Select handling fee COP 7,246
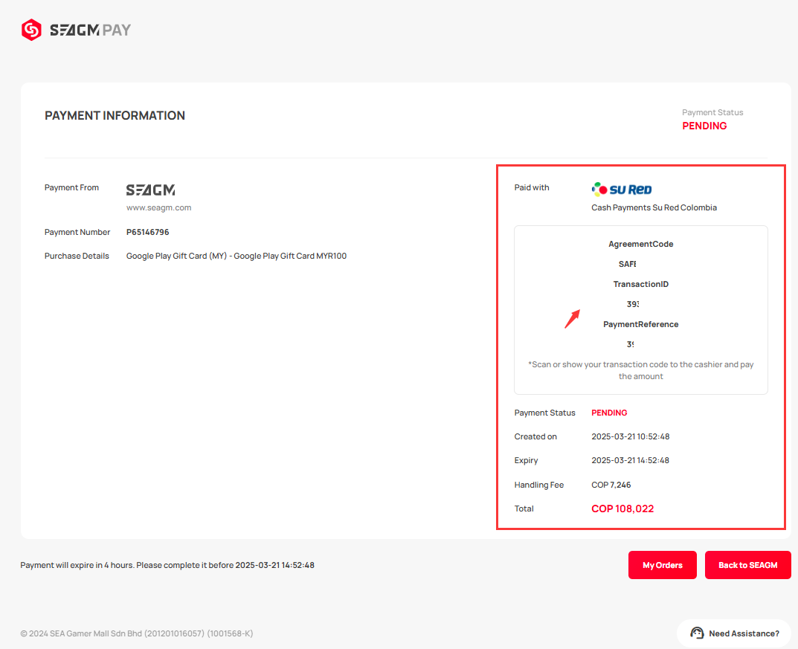798x649 pixels. (611, 485)
